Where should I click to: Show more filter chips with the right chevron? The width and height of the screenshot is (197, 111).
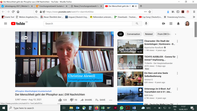176,34
